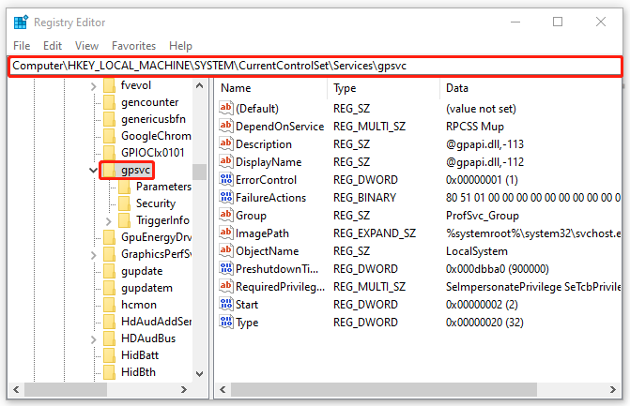Click the string icon beside ImagePath
The image size is (630, 406).
coord(226,233)
